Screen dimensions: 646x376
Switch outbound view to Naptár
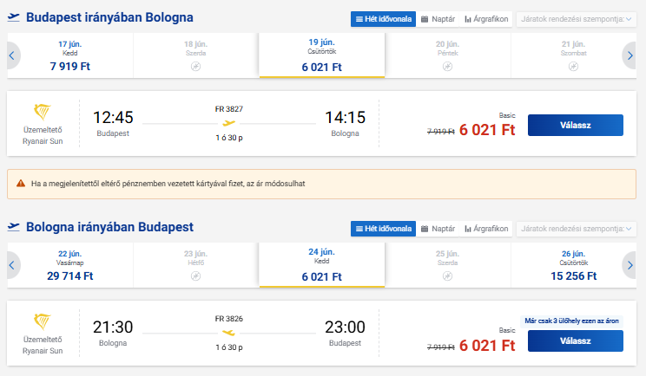[x=438, y=19]
